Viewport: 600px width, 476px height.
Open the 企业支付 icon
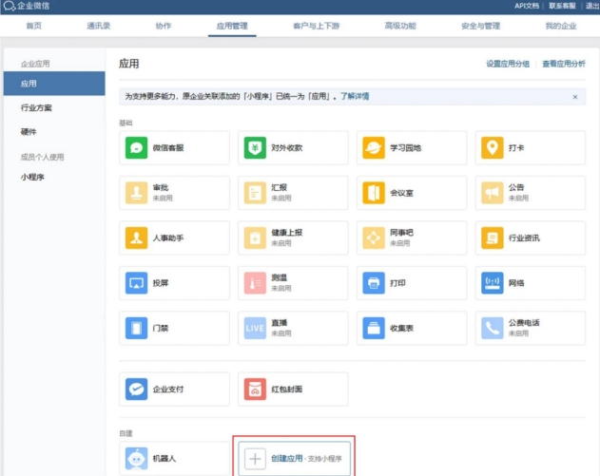(137, 389)
